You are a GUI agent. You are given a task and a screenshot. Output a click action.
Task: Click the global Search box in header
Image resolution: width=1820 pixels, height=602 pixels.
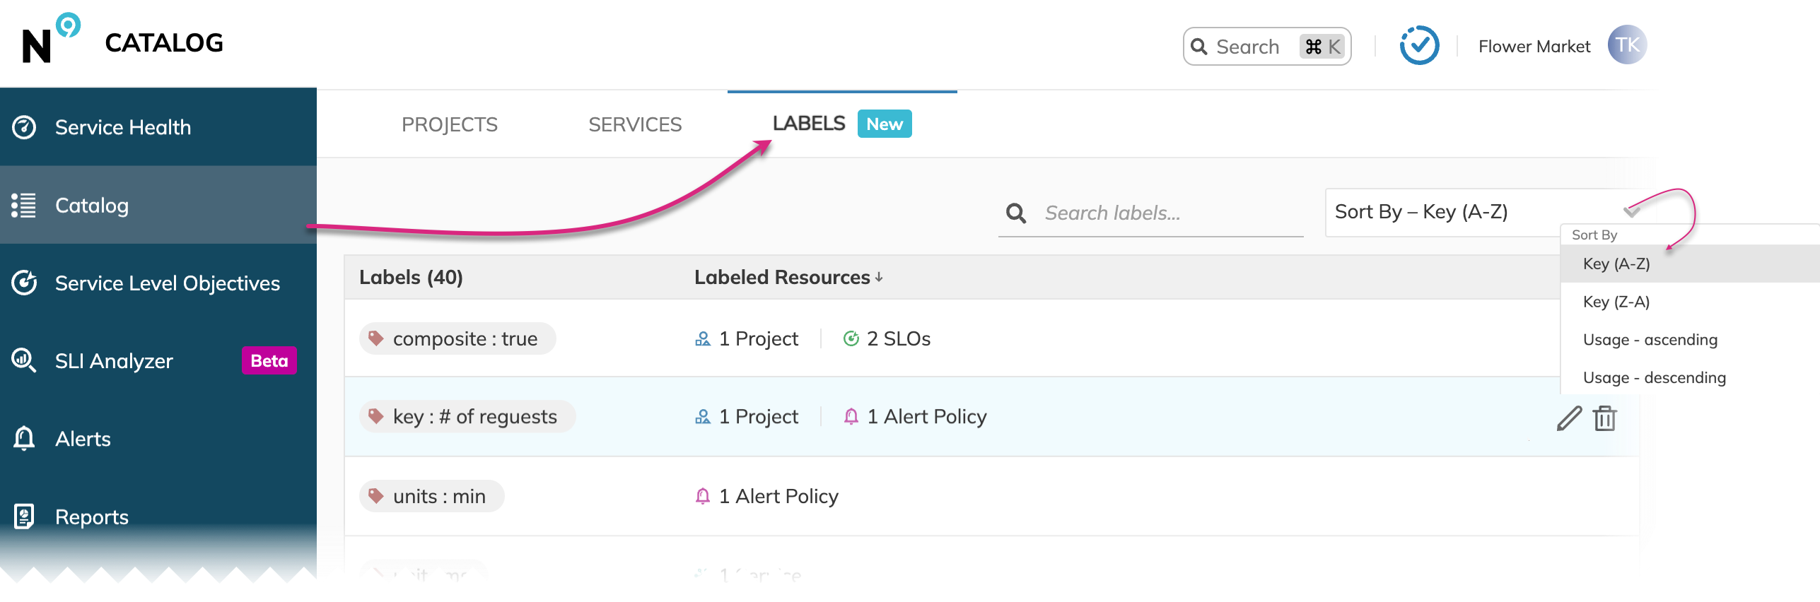1267,47
